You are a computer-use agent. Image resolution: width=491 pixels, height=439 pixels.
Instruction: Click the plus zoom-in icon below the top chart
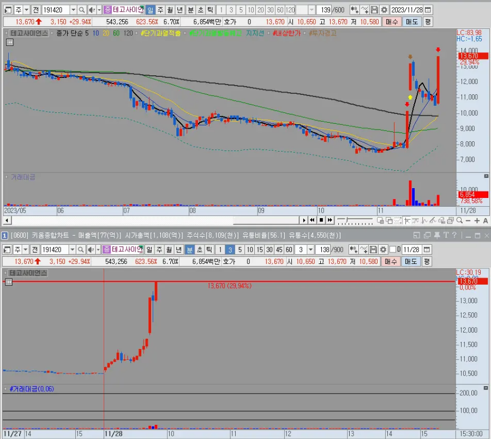coord(477,220)
